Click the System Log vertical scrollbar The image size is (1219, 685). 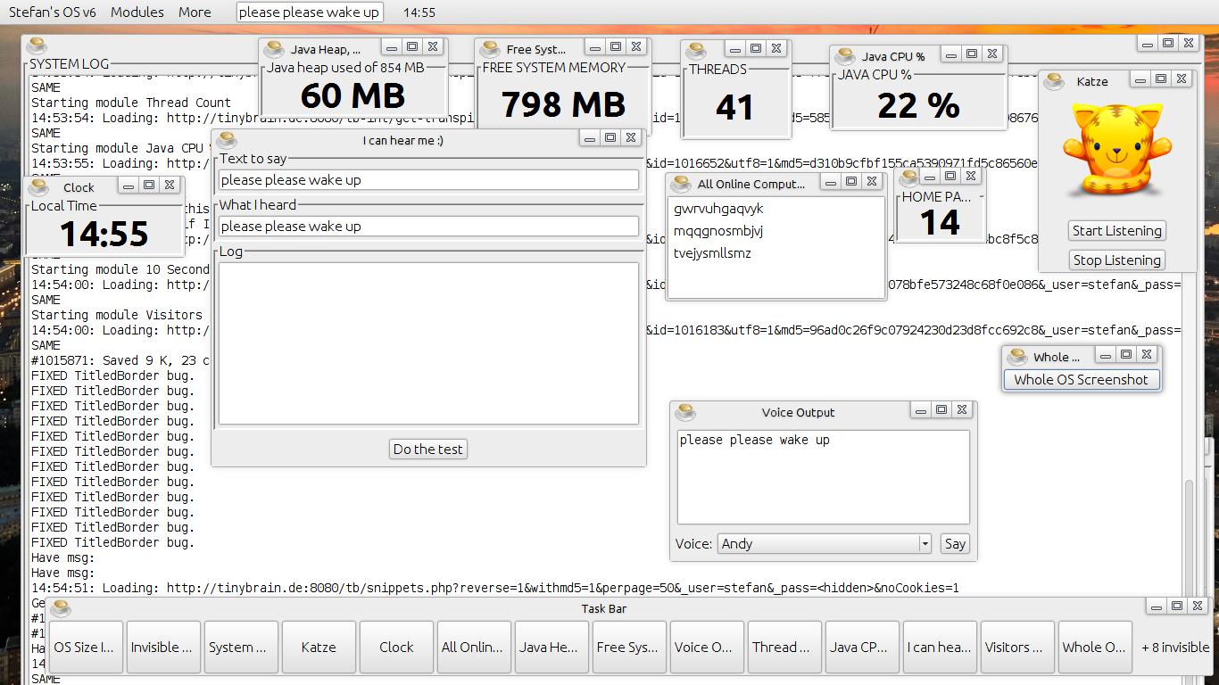[1188, 535]
